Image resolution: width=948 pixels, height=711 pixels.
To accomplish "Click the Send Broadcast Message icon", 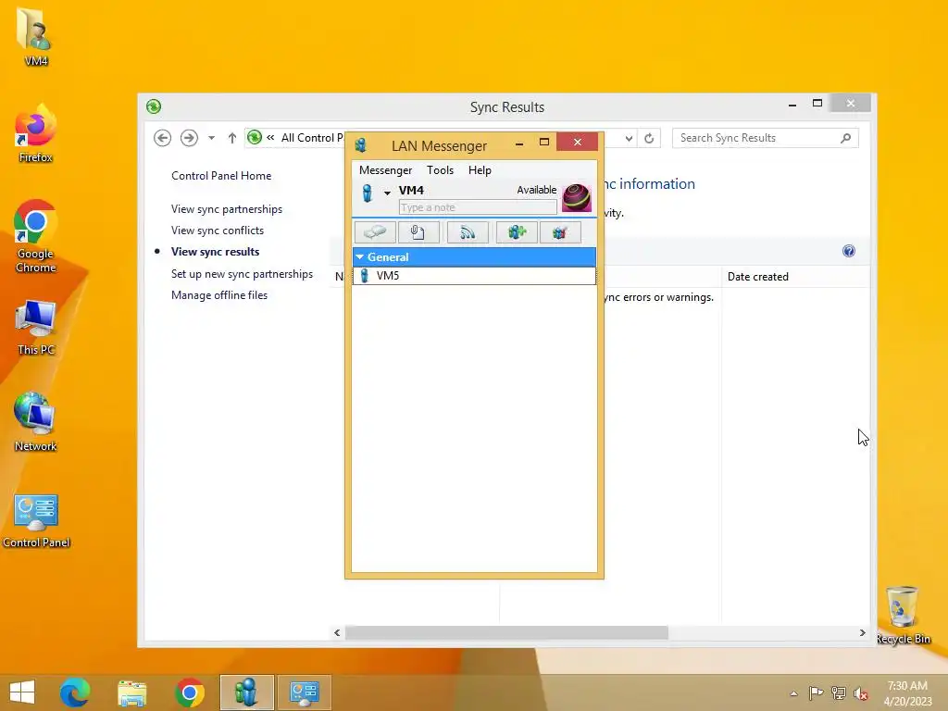I will coord(468,232).
